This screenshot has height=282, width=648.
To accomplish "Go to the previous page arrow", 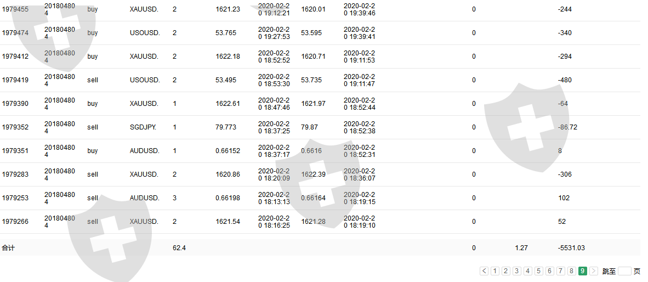I will click(x=484, y=271).
